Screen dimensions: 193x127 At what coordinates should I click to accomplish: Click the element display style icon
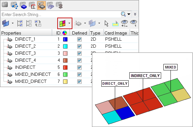tap(78, 23)
